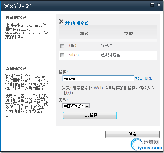Click the 添加新路径 section heading

[x=16, y=69]
